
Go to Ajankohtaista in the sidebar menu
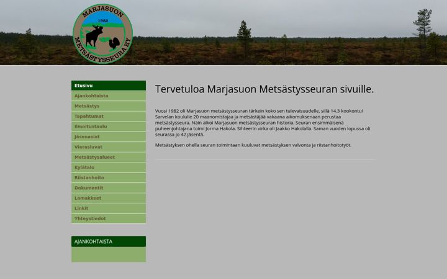click(x=109, y=95)
